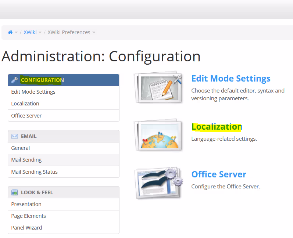
Task: Open the XWiki breadcrumb link
Action: [30, 32]
